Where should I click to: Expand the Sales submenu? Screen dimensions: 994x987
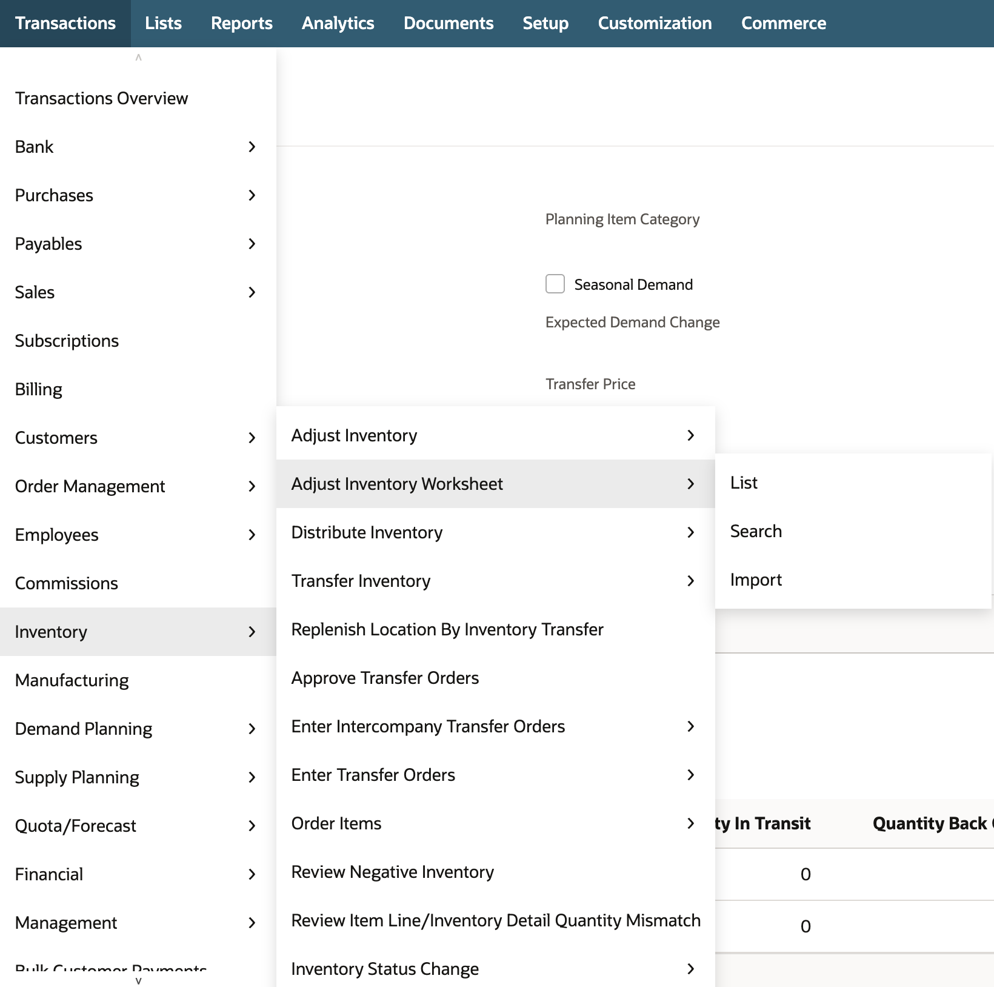click(x=138, y=292)
